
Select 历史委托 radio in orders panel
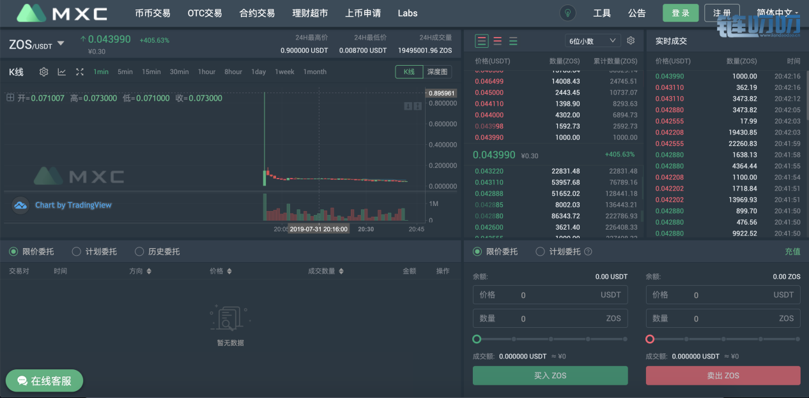pos(139,252)
